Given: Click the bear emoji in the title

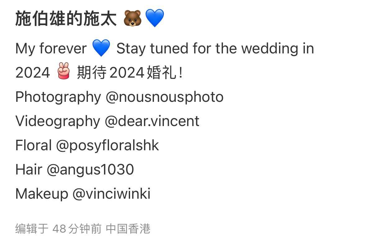Looking at the screenshot, I should [132, 18].
